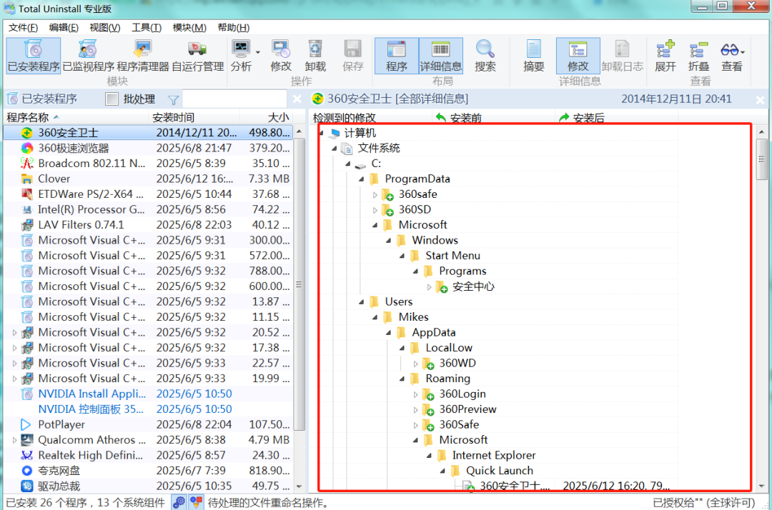Show the 摘要 details view
Viewport: 772px width, 510px height.
(x=534, y=56)
